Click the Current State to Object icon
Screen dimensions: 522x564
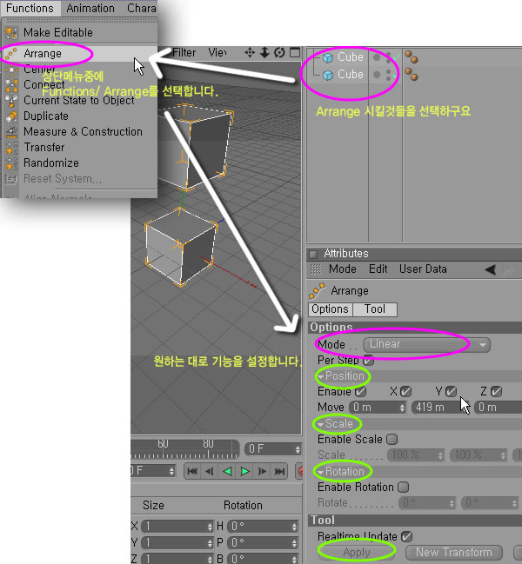click(11, 100)
